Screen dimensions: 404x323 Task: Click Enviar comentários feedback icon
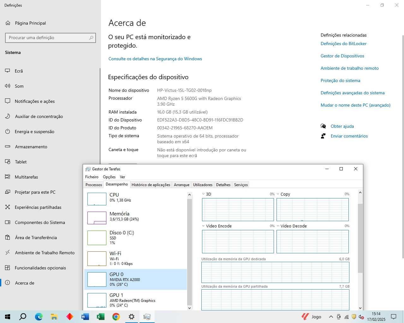[x=323, y=136]
